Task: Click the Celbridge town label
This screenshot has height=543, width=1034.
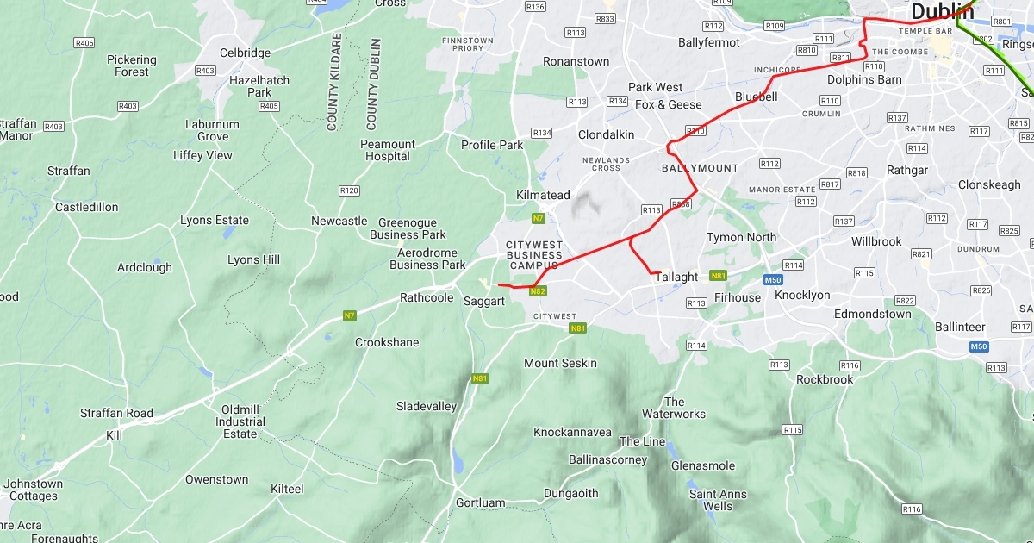Action: (x=245, y=53)
